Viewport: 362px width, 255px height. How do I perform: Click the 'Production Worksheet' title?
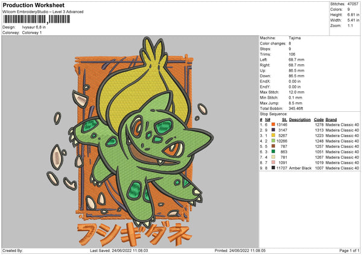34,5
